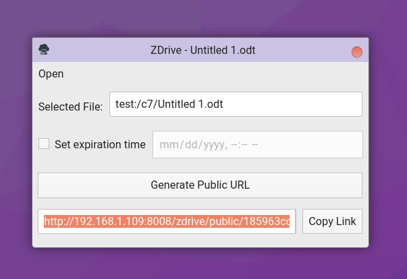Click the "ZDrive - Untitled 1.odt" window title

[202, 50]
